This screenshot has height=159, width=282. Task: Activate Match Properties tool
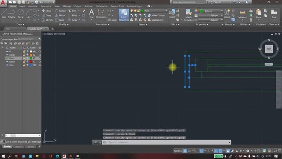click(189, 15)
